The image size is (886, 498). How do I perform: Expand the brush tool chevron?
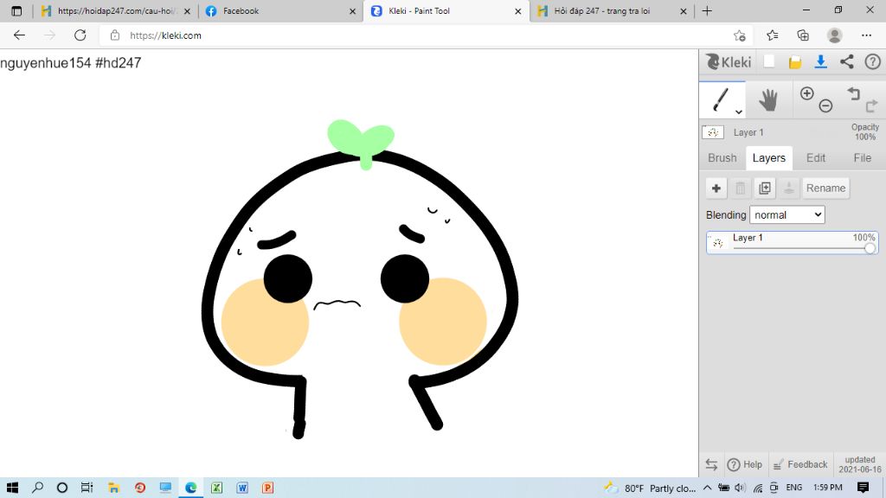click(739, 112)
